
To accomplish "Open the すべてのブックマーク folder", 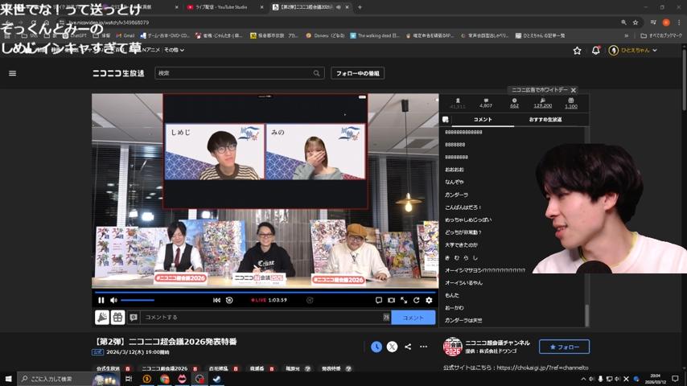I will pos(661,35).
